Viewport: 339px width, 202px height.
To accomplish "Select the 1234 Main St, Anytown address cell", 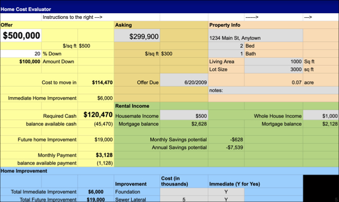I will pos(256,35).
